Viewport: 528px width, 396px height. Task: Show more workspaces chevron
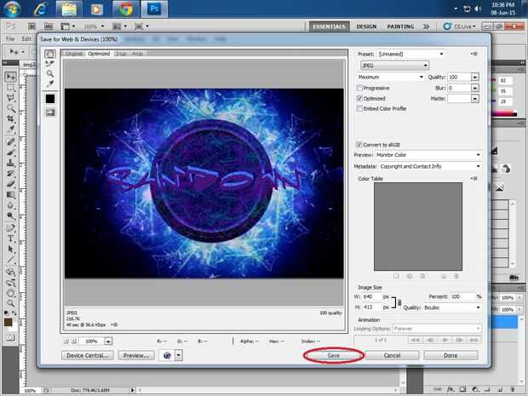pyautogui.click(x=427, y=26)
